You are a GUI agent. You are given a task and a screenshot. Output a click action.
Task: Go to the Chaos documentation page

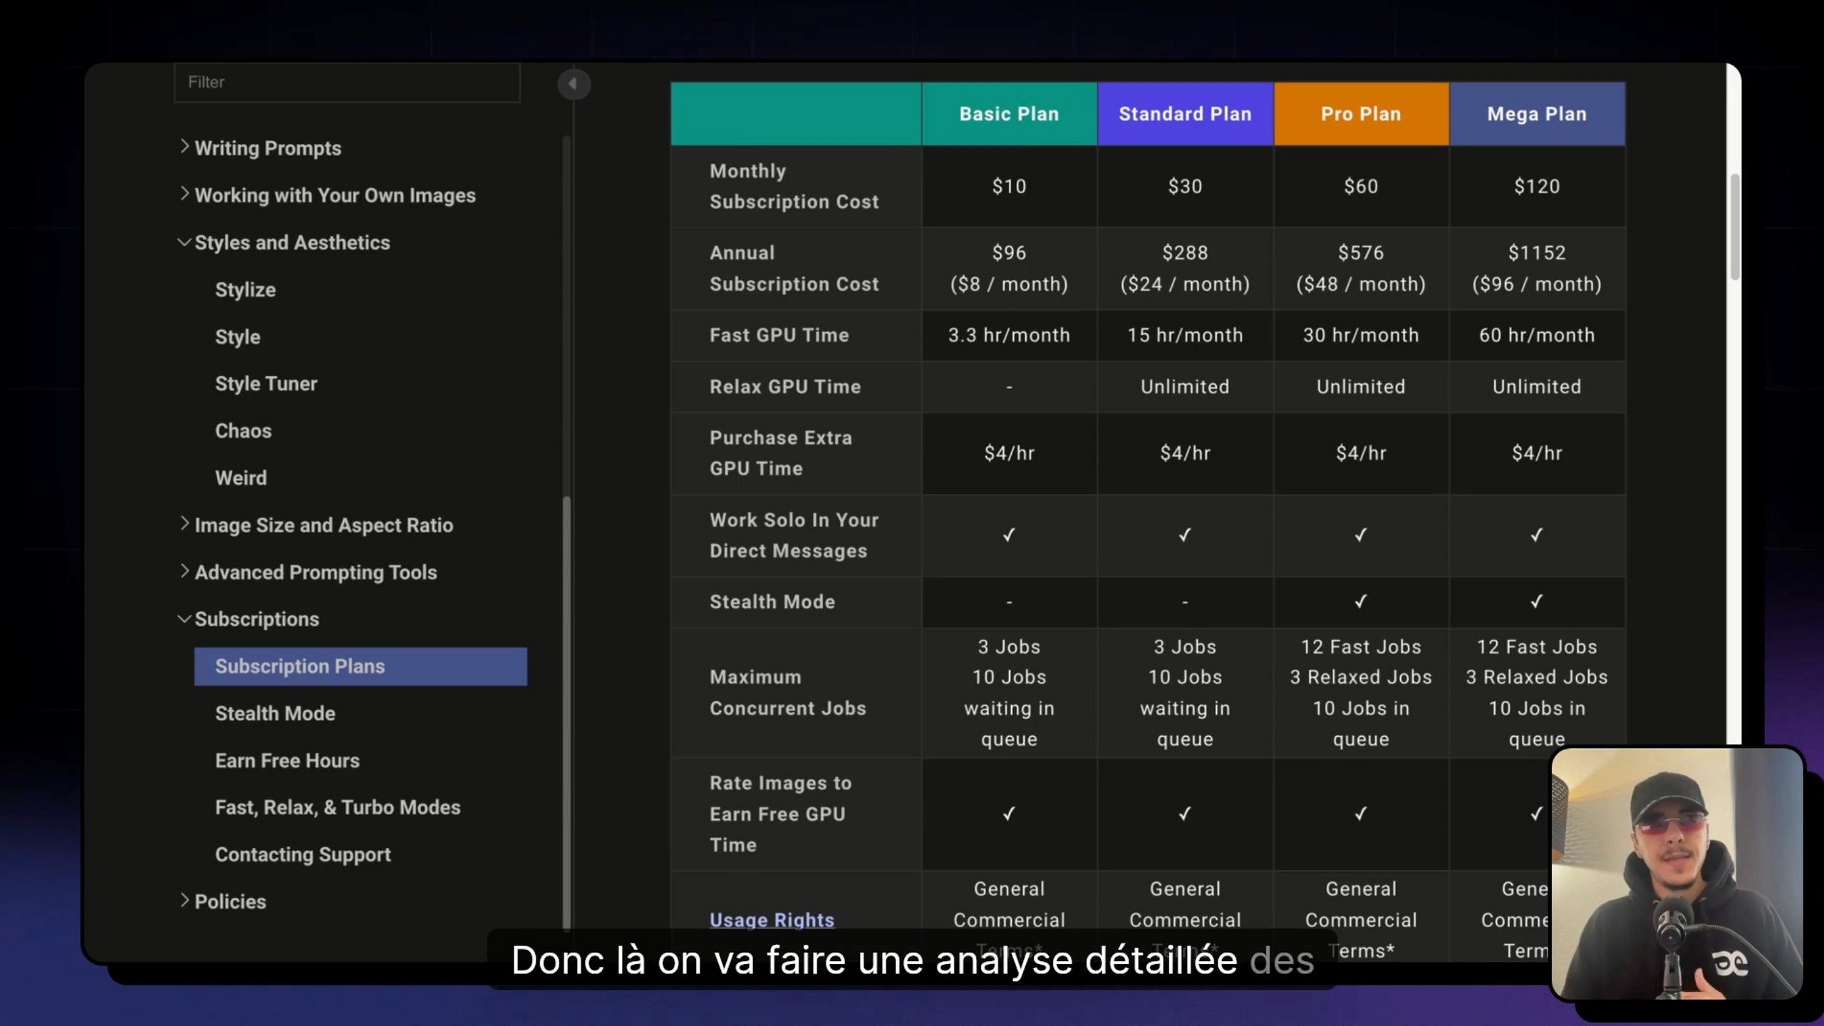243,431
